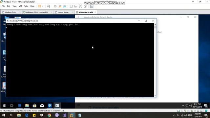
Task: Click the Virus.exe title bar icon
Action: 8,21
